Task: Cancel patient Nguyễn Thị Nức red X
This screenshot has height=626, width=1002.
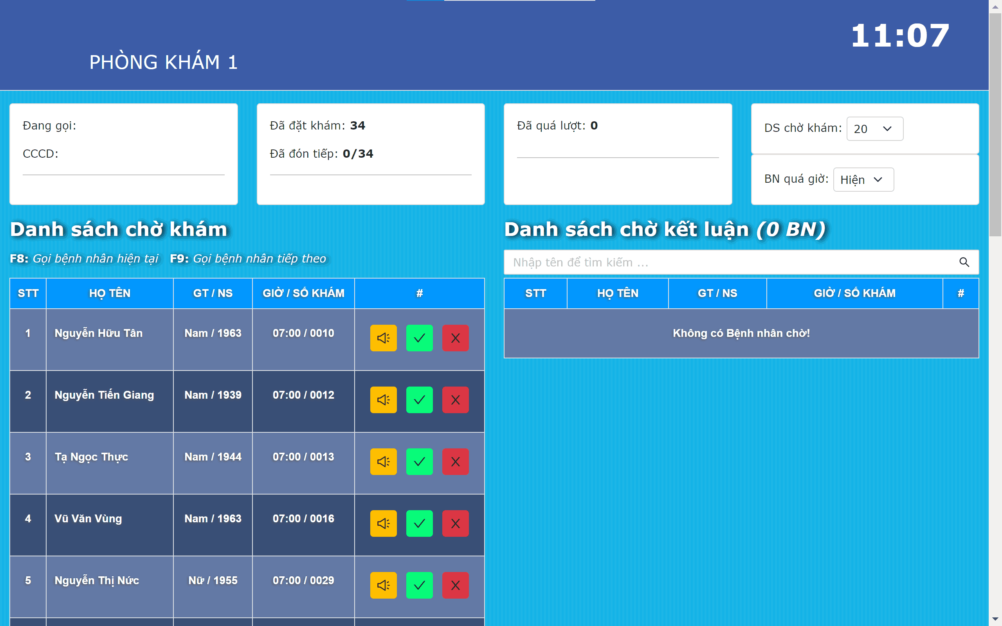Action: click(455, 585)
